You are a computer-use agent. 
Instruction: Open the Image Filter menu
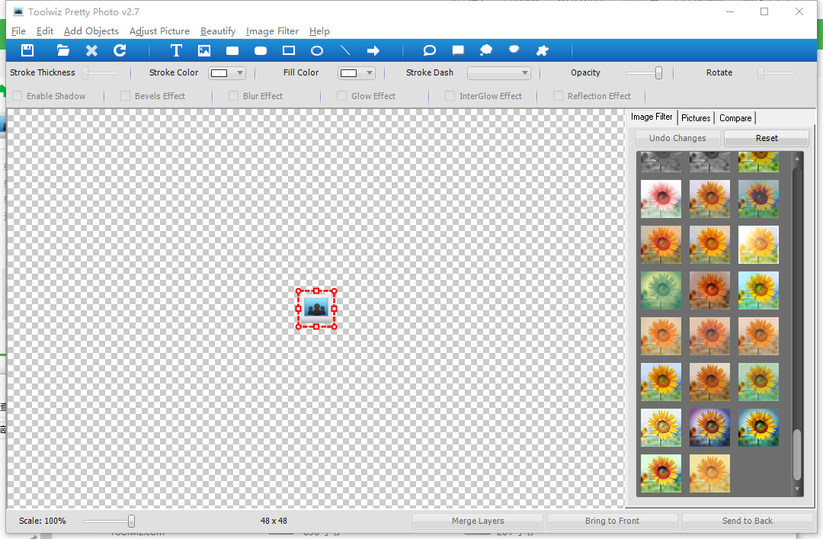point(272,31)
